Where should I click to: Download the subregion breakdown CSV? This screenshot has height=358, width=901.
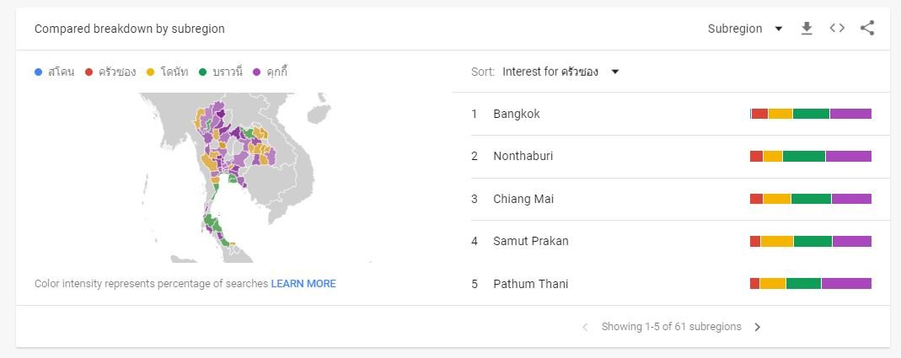tap(807, 29)
